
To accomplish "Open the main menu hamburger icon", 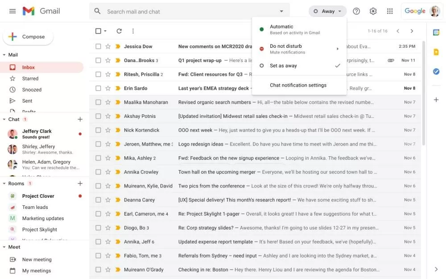I will pos(12,11).
